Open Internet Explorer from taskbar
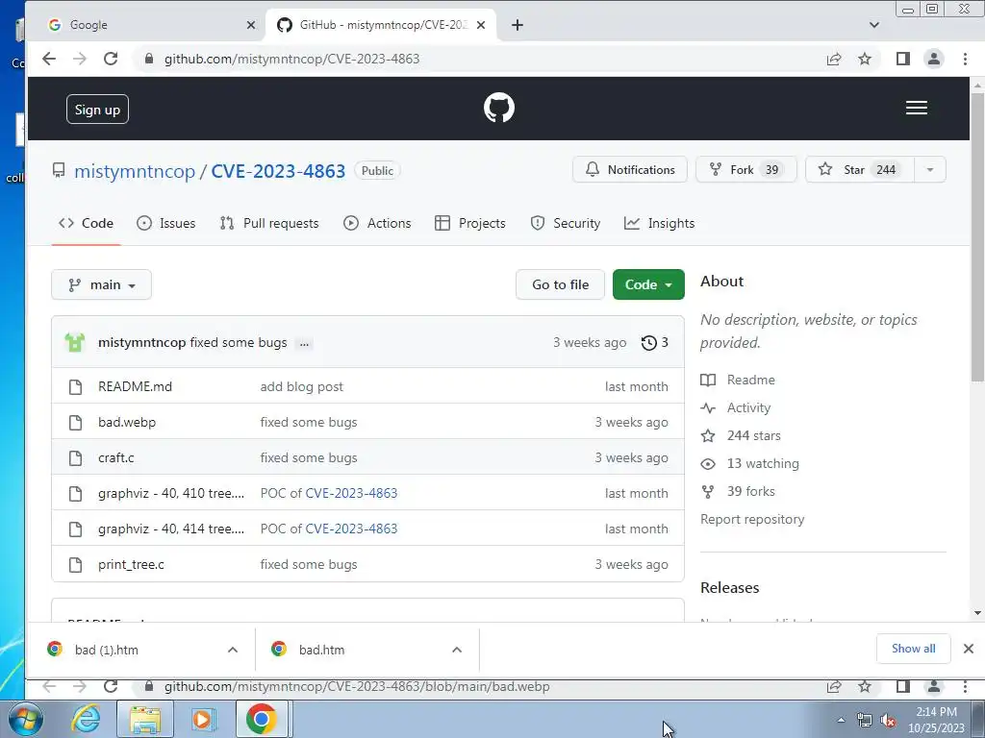Image resolution: width=985 pixels, height=738 pixels. point(86,719)
